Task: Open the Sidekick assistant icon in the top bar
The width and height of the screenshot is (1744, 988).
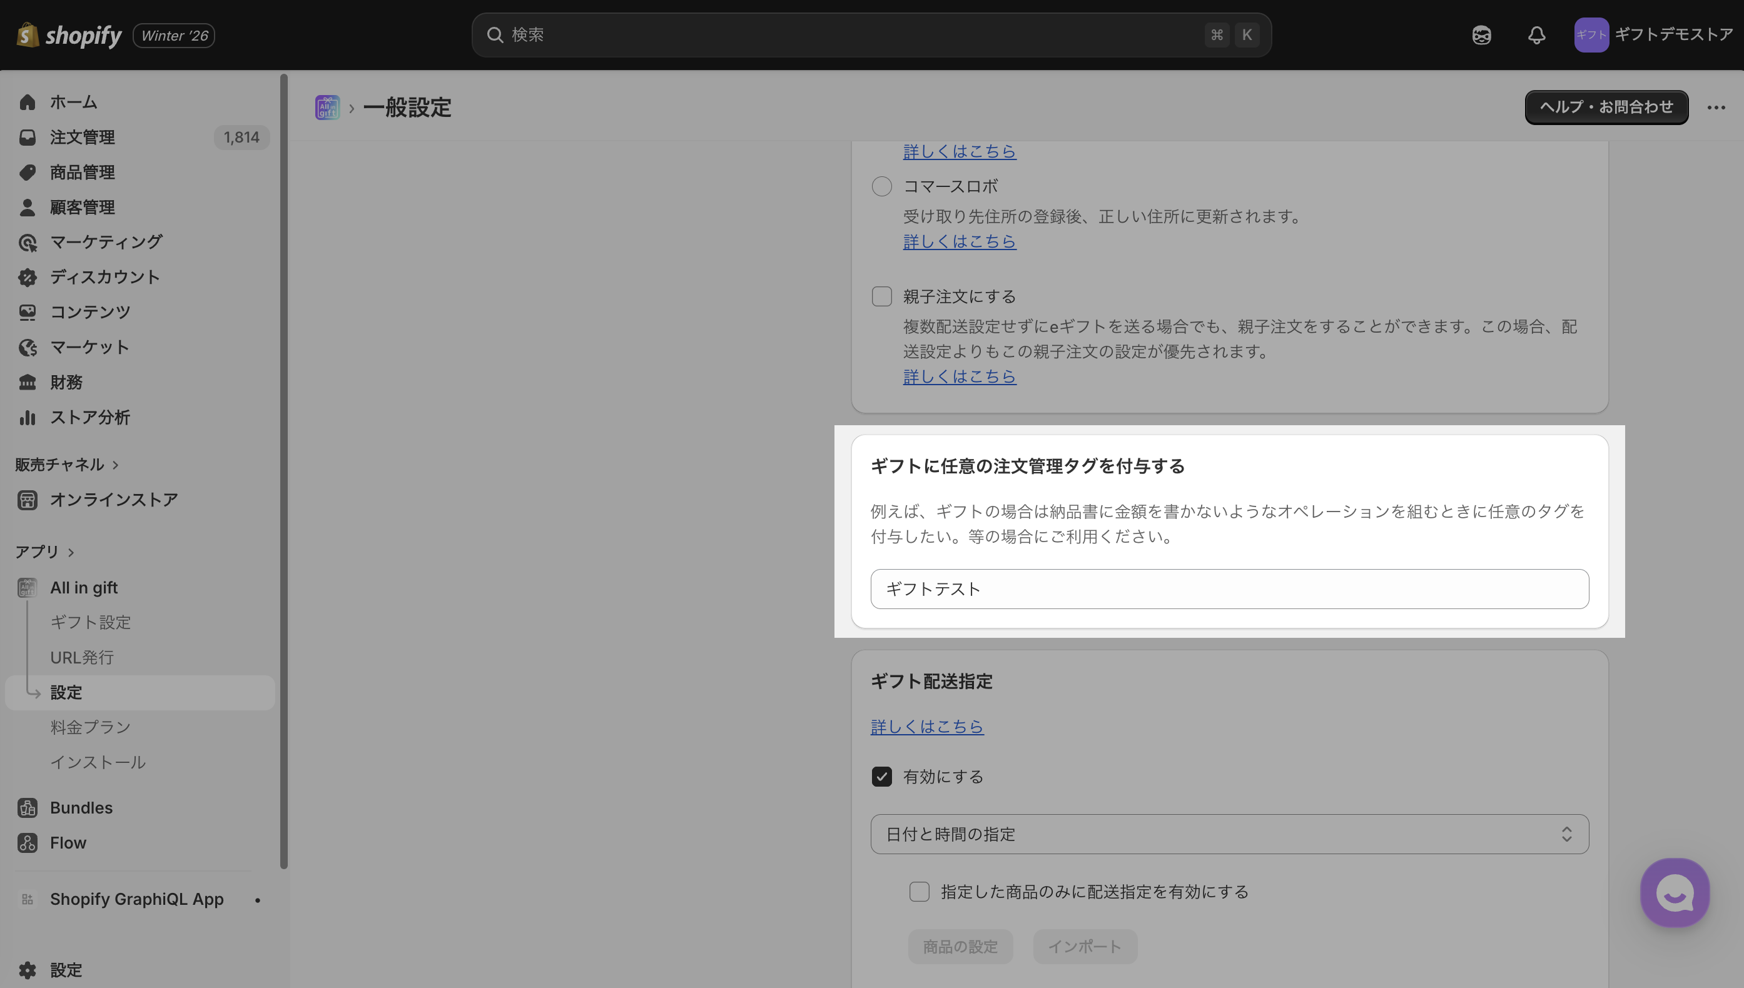Action: 1481,35
